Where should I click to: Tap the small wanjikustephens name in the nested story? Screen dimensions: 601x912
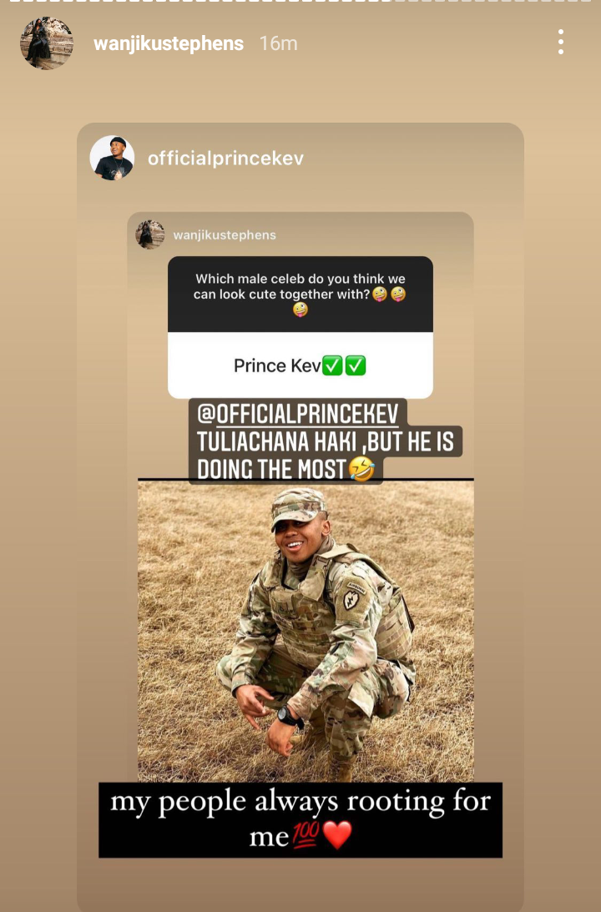(225, 235)
